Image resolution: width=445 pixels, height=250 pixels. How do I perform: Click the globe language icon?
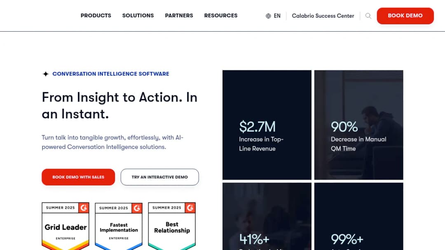(268, 16)
